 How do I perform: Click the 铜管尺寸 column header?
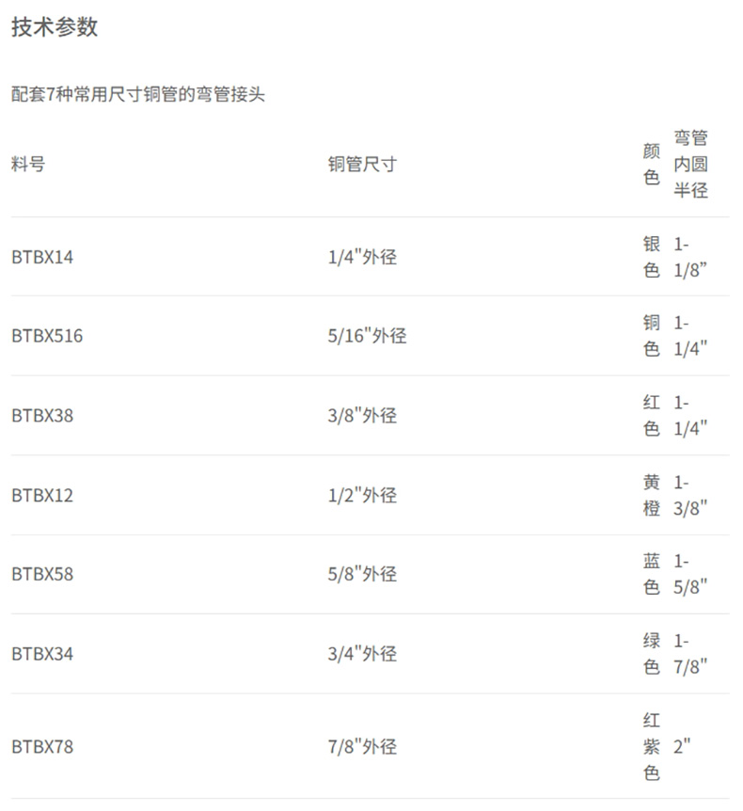tap(362, 164)
